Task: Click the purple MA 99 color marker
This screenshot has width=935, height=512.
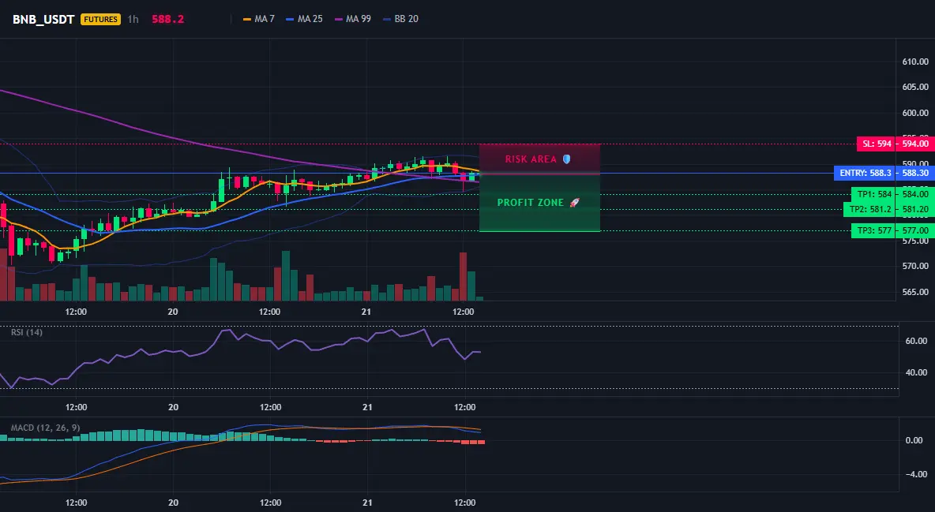Action: 339,19
